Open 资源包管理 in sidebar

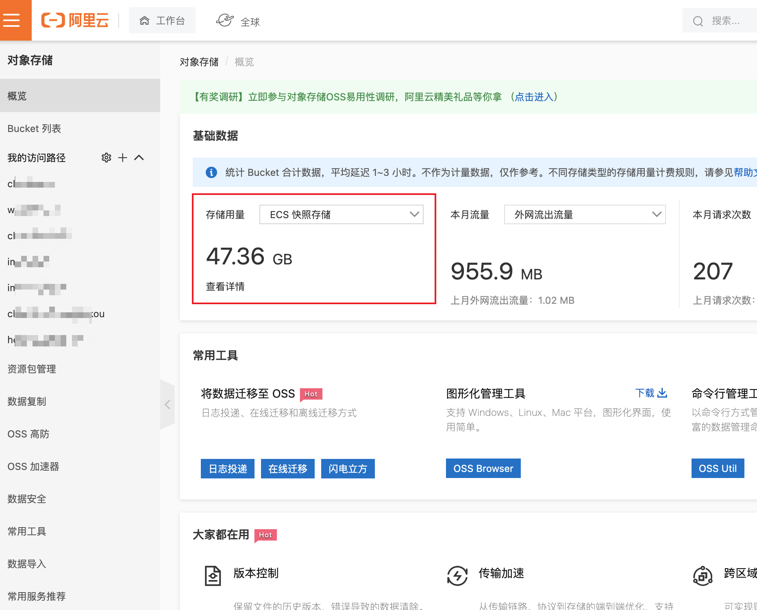point(32,369)
